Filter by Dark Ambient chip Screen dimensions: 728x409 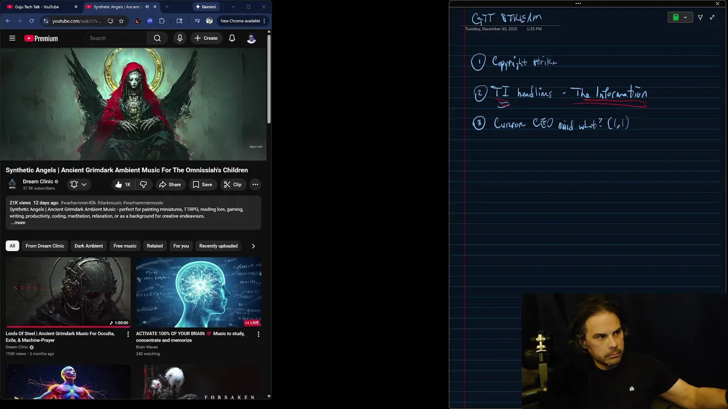[89, 246]
